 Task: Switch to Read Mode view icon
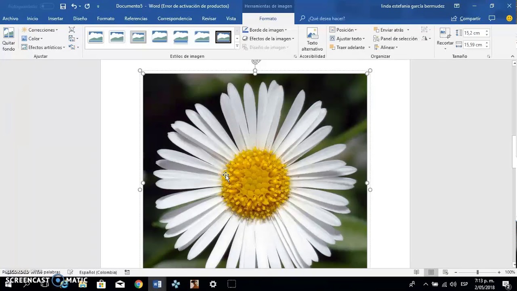416,272
